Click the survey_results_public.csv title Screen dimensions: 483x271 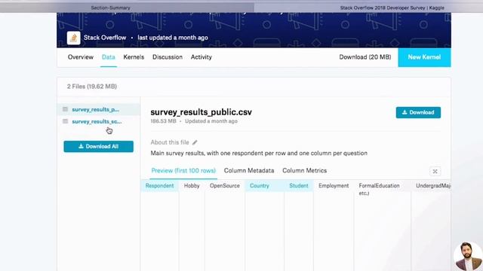tap(202, 112)
